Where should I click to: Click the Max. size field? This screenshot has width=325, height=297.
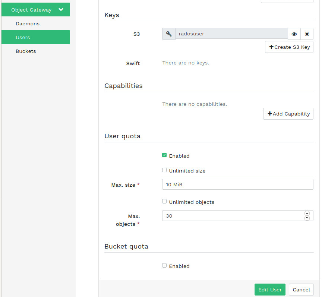[x=237, y=184]
